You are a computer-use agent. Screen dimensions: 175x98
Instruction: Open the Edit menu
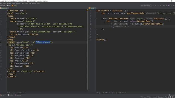[1, 3]
